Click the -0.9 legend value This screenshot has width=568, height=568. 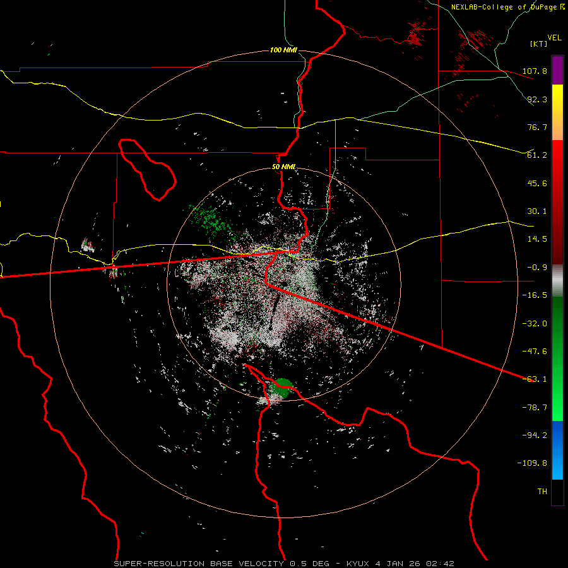click(x=537, y=268)
